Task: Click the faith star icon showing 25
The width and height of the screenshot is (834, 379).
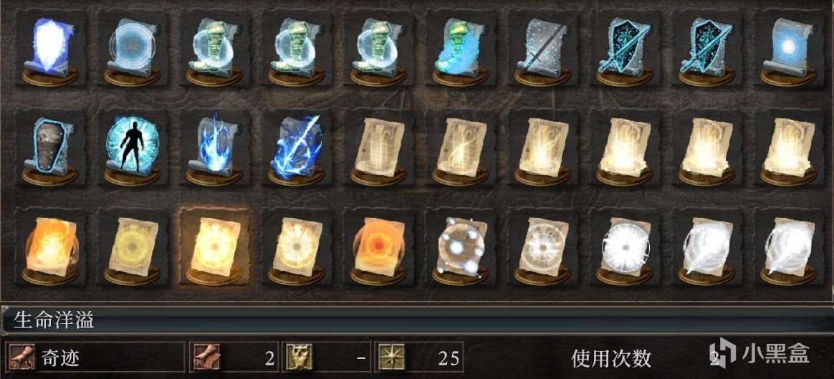Action: pyautogui.click(x=391, y=357)
